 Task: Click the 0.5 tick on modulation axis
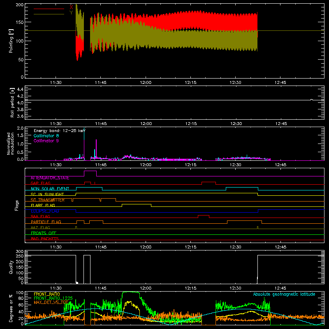click(20, 152)
